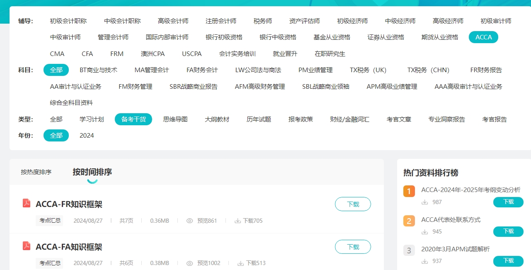Click download count icon in ACCA-FA知识框架 row
Image resolution: width=531 pixels, height=270 pixels.
coord(241,263)
